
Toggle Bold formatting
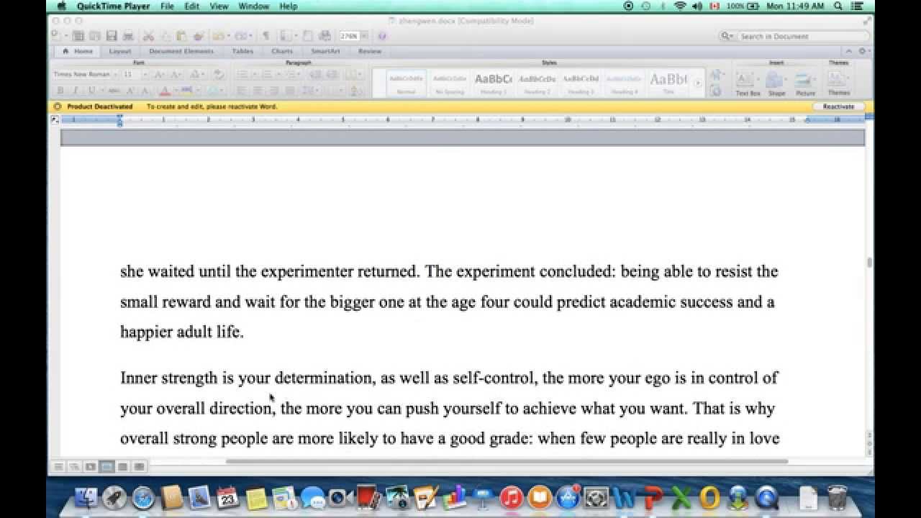(x=60, y=91)
